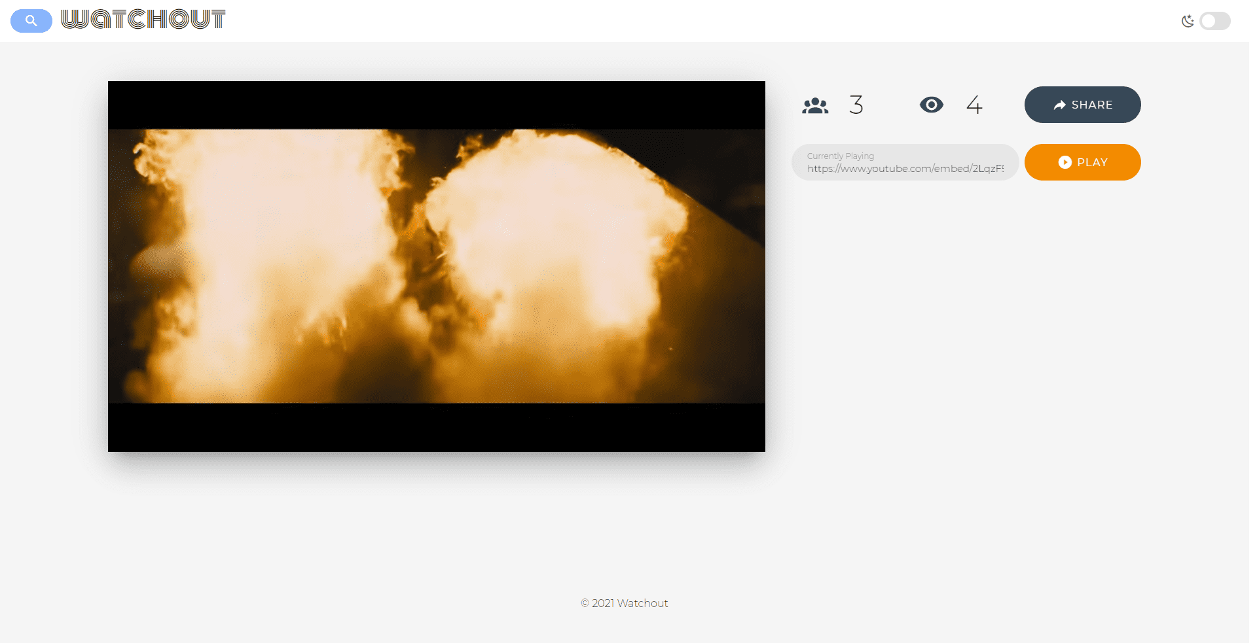The width and height of the screenshot is (1257, 643).
Task: Click the user count number 3
Action: (856, 105)
